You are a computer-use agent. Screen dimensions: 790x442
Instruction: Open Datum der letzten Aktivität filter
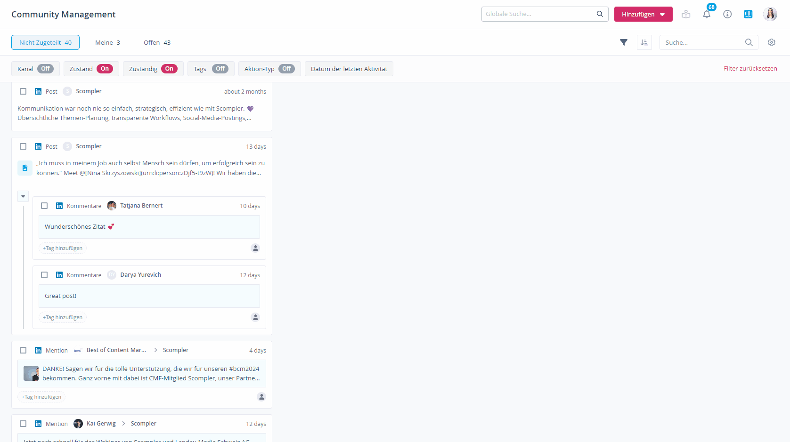point(349,69)
